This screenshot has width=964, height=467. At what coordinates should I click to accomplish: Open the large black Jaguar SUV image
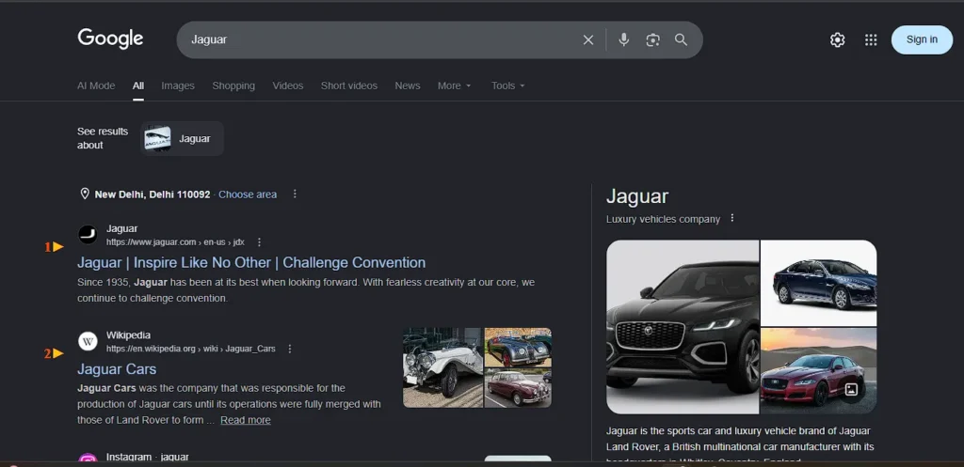pos(683,327)
